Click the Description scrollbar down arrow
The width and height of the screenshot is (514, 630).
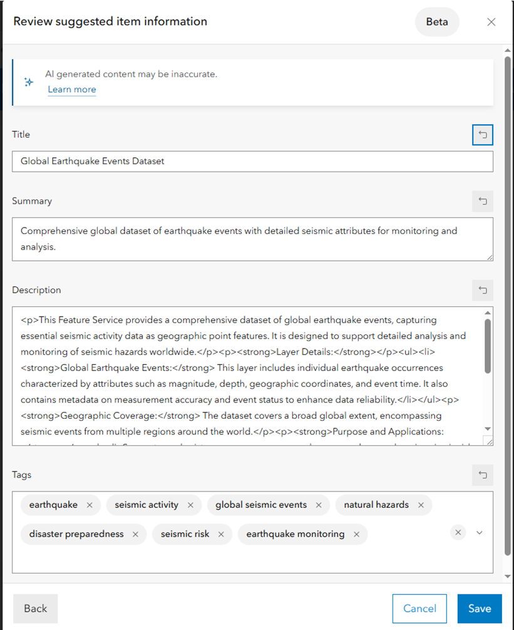[488, 428]
